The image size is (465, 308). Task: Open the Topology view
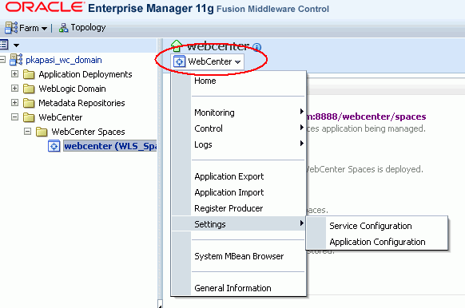[88, 28]
